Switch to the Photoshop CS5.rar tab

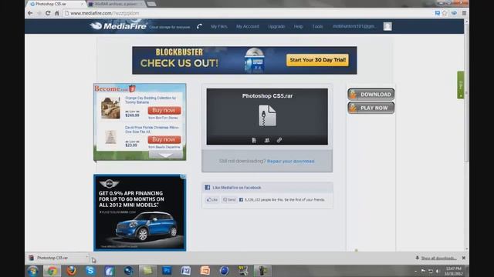pos(55,4)
